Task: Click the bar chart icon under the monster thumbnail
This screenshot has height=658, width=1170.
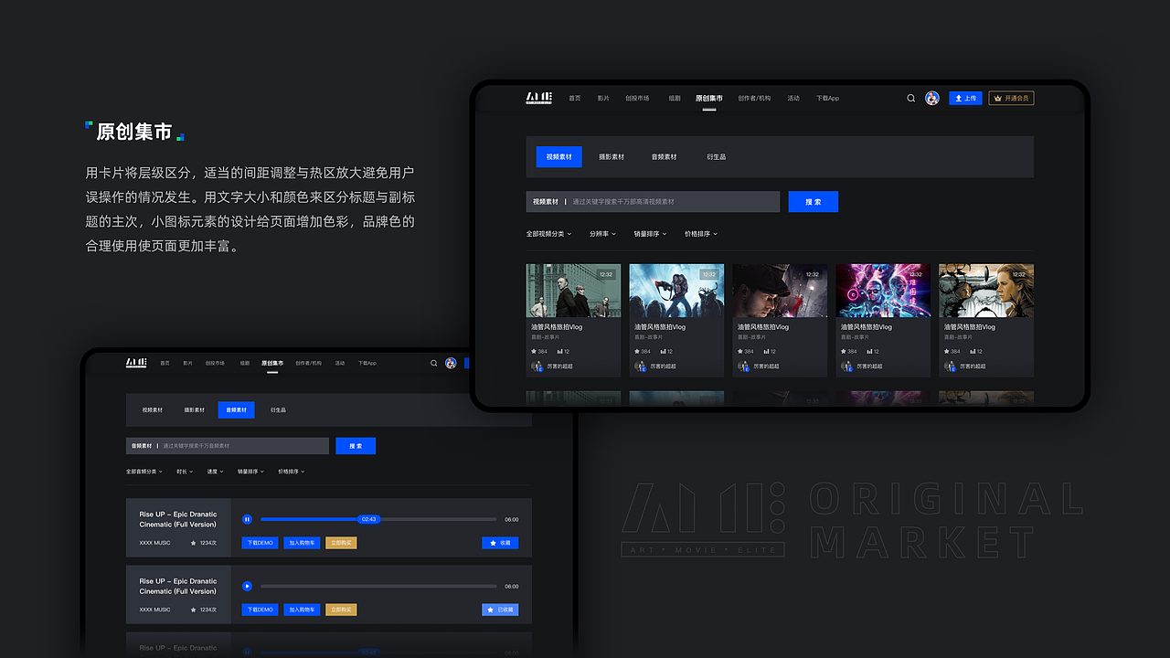Action: 663,351
